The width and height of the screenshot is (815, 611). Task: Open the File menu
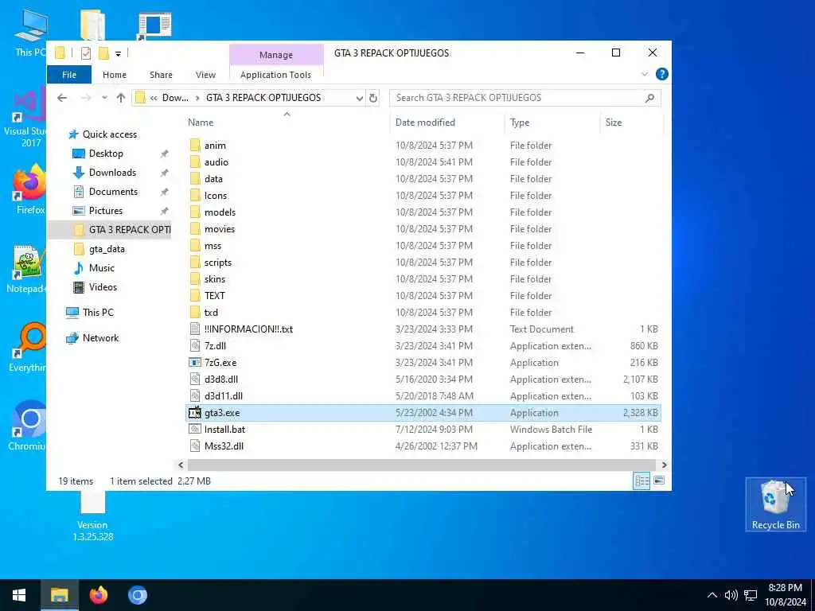coord(69,75)
